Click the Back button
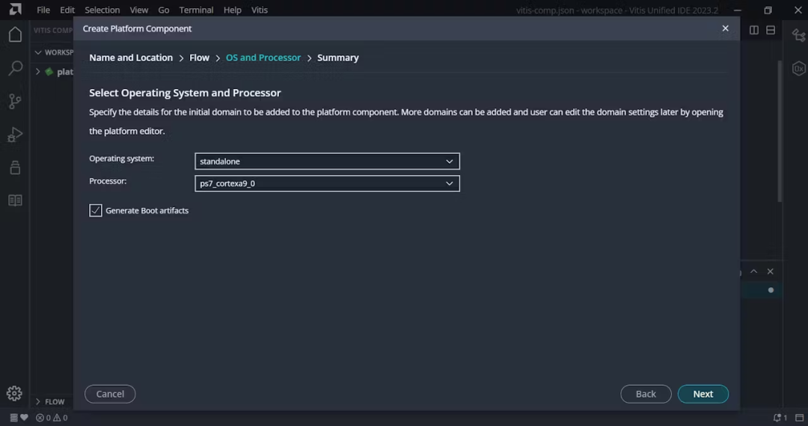The width and height of the screenshot is (808, 426). [x=646, y=394]
